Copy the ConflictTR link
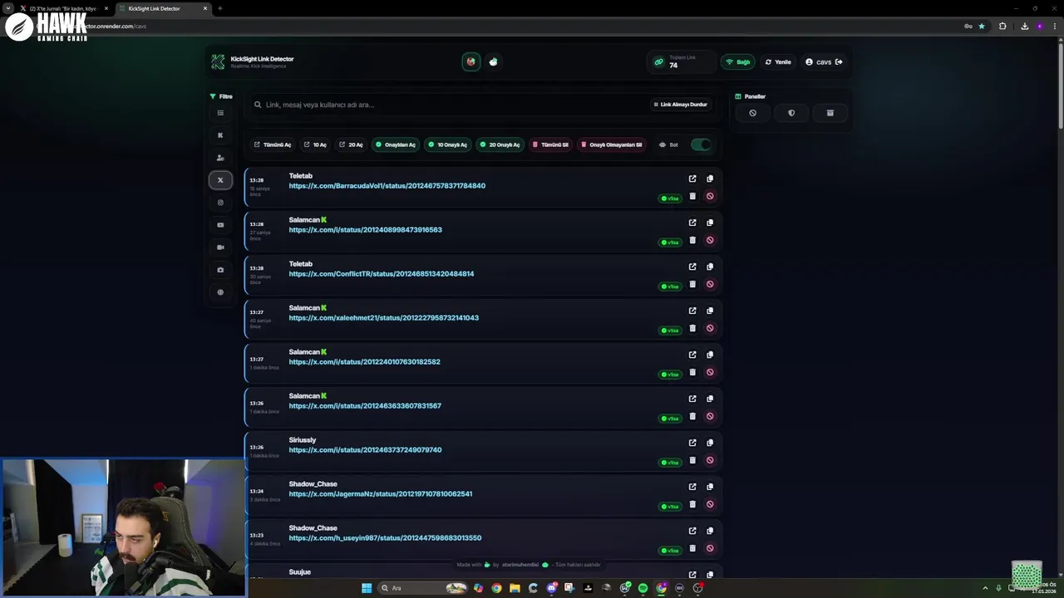1064x598 pixels. point(710,267)
